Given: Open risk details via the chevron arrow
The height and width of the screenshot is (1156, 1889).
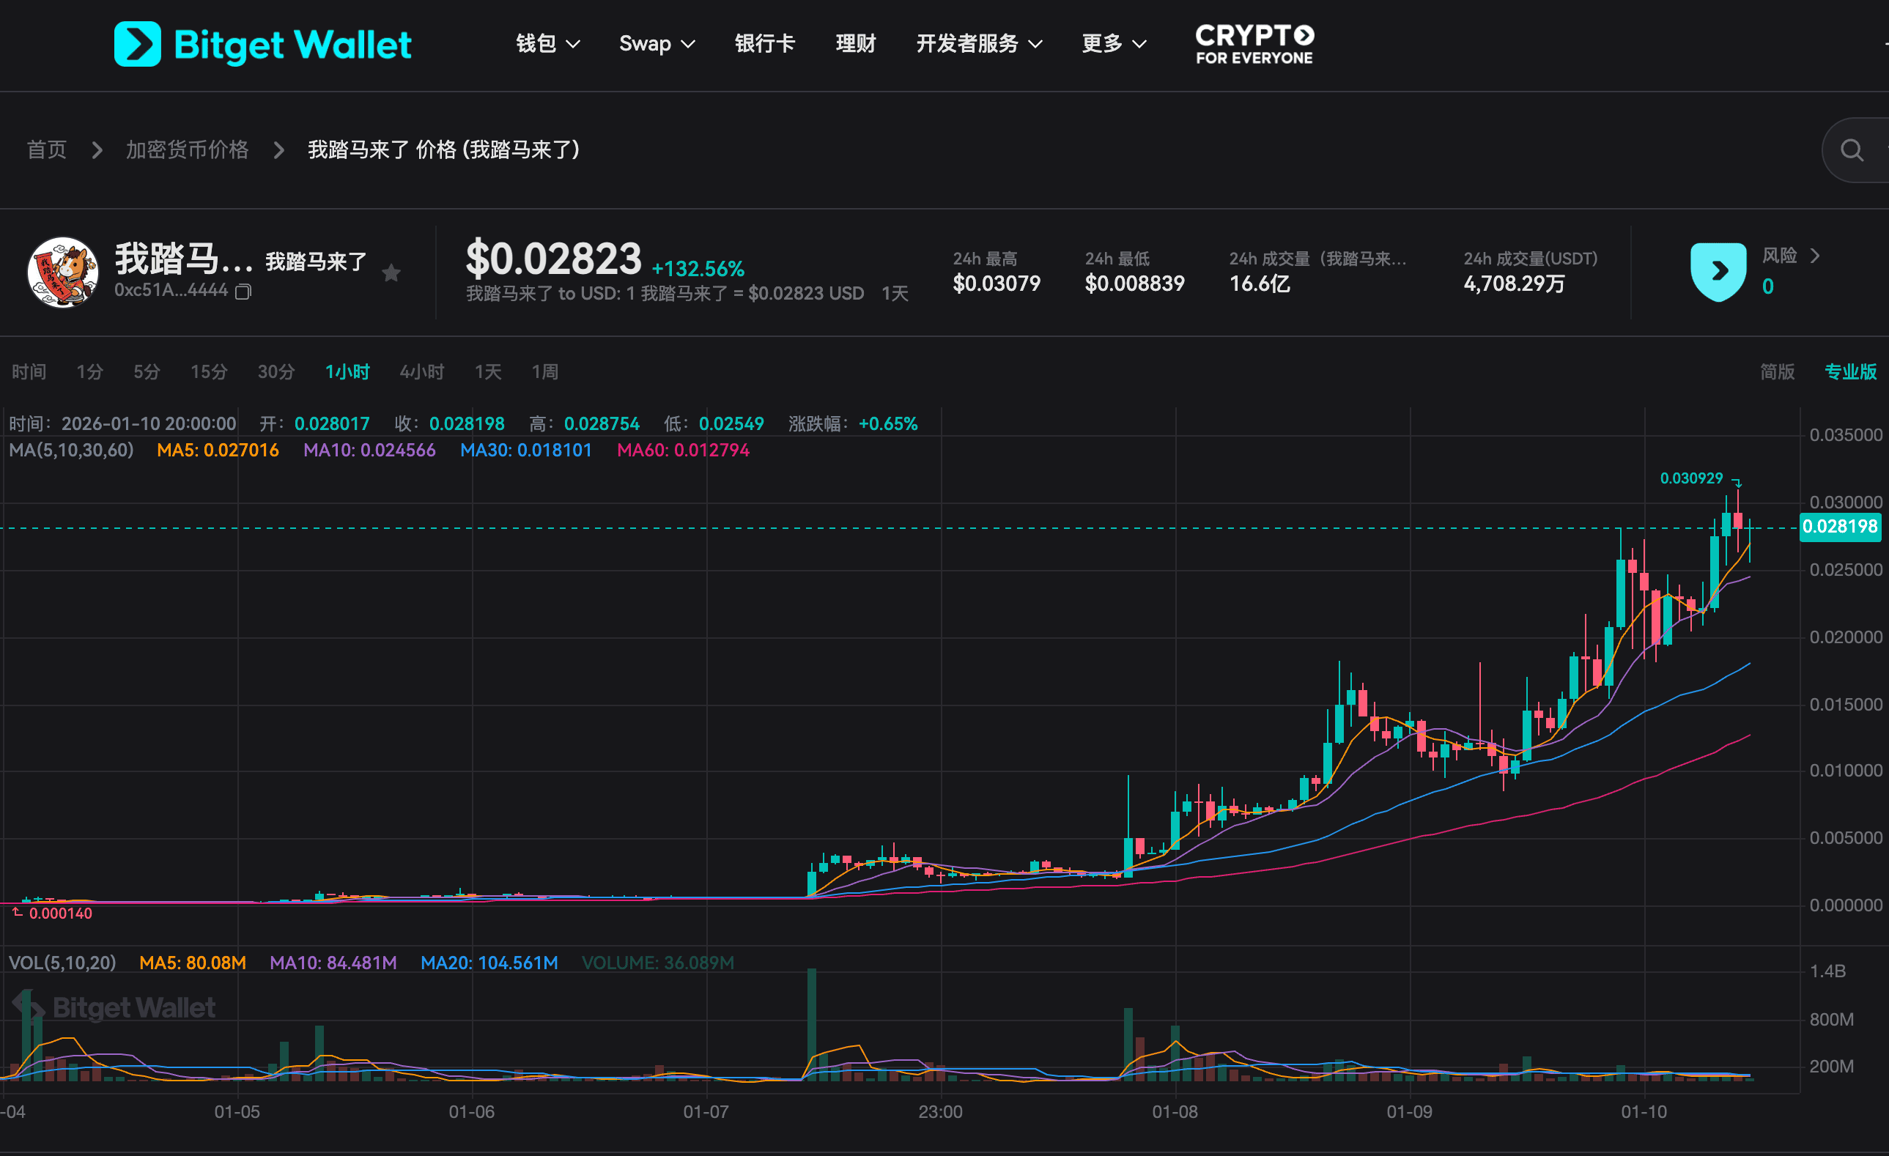Looking at the screenshot, I should pos(1814,256).
